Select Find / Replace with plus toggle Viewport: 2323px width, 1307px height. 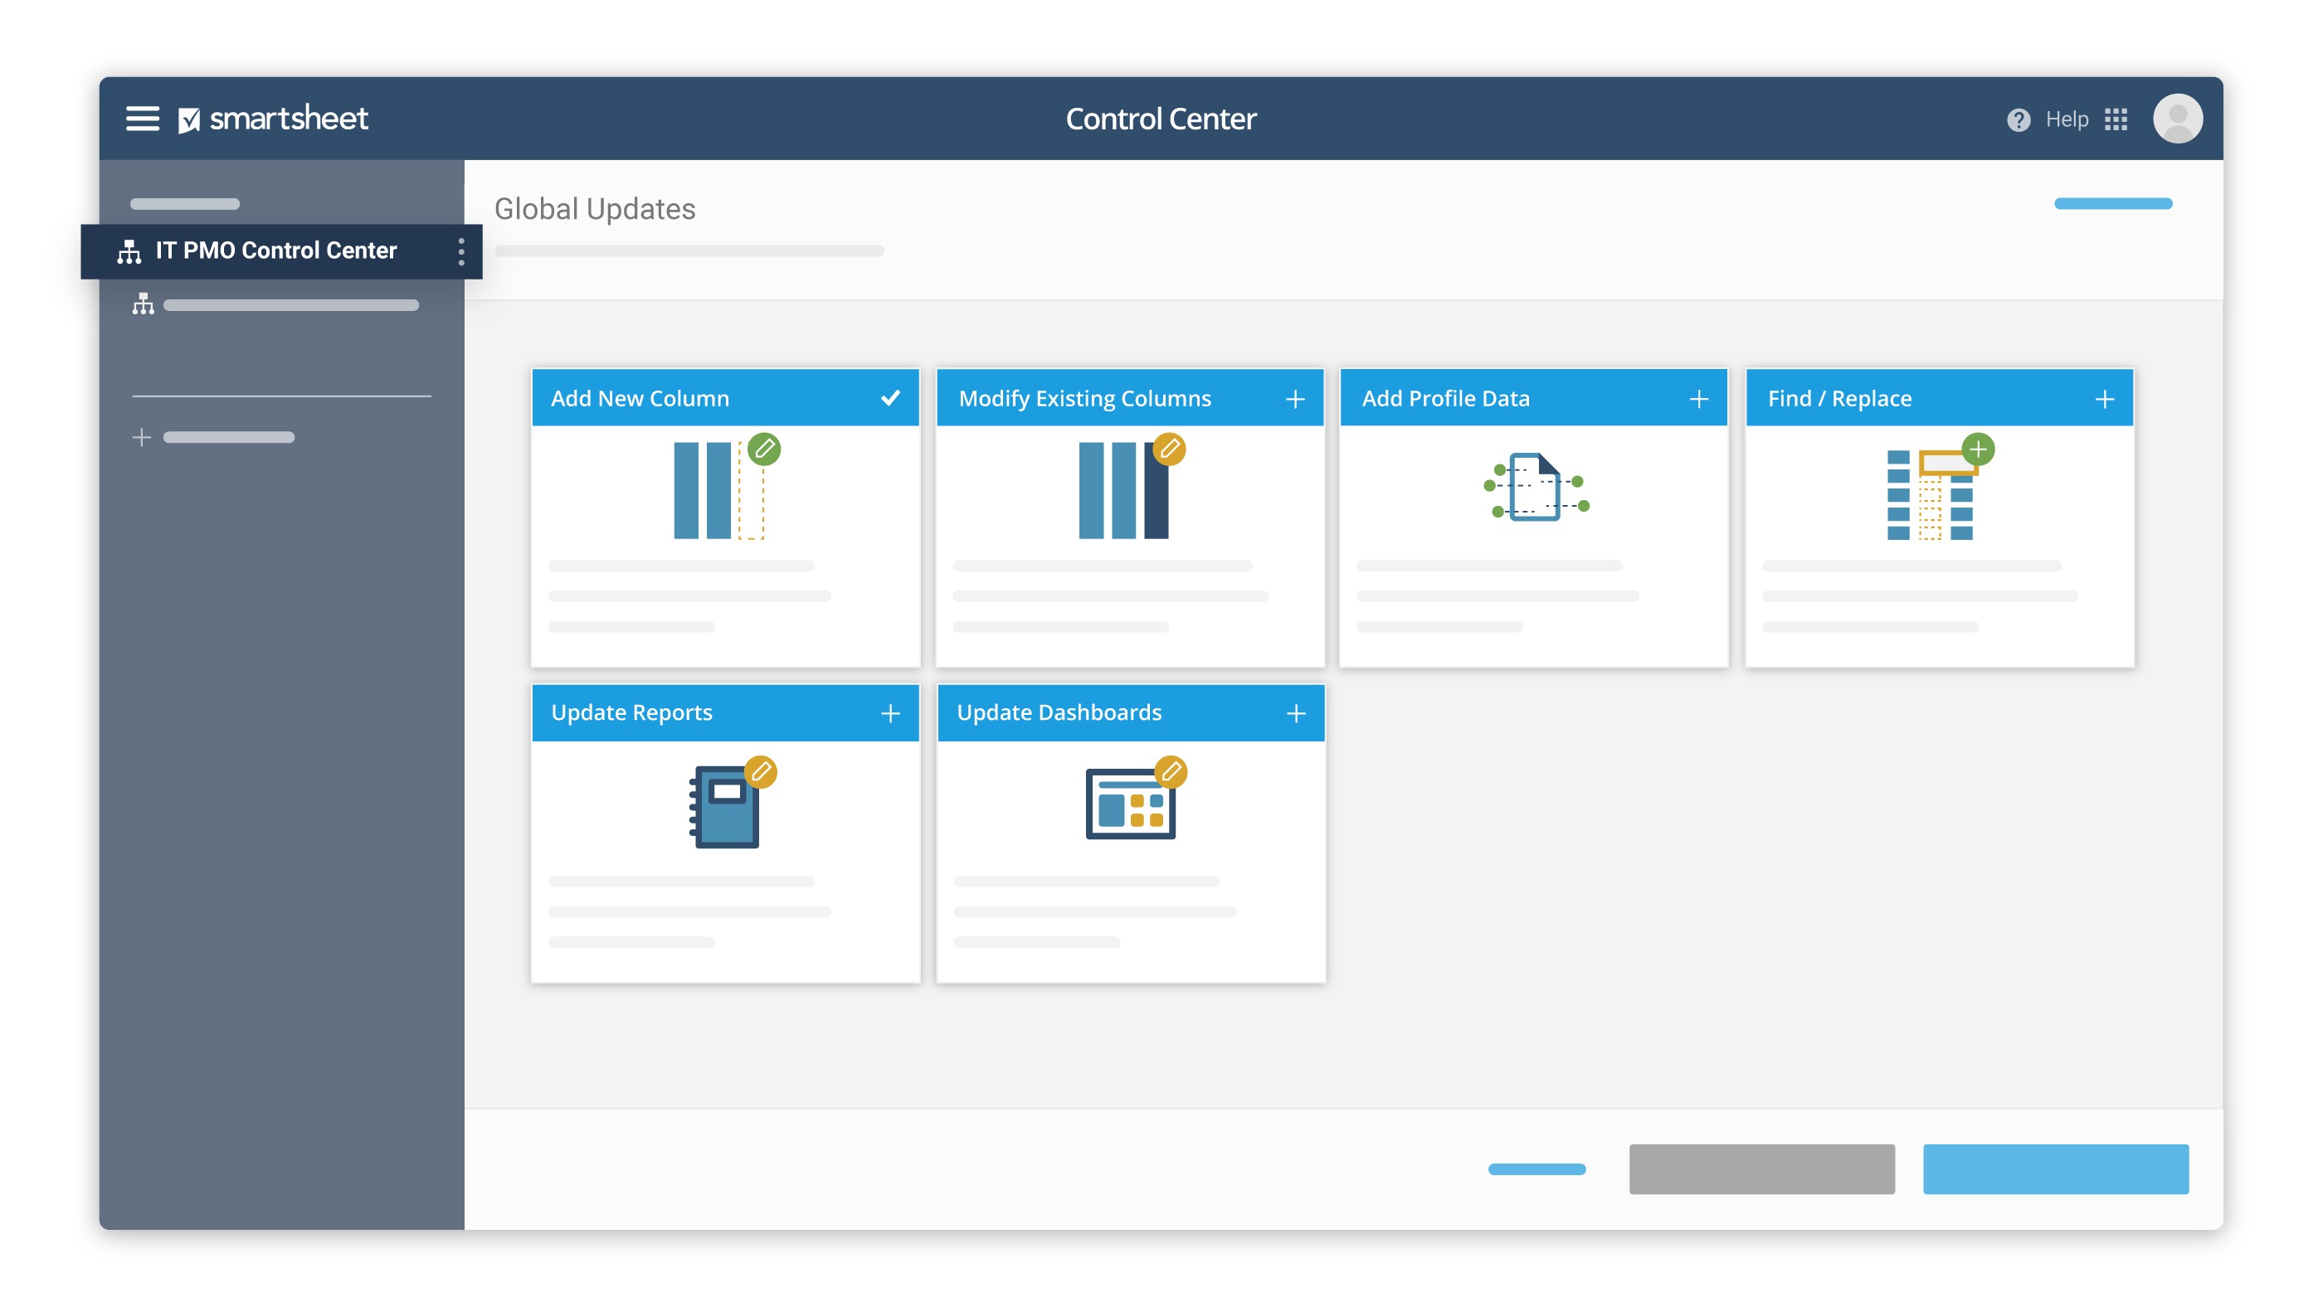coord(2104,398)
